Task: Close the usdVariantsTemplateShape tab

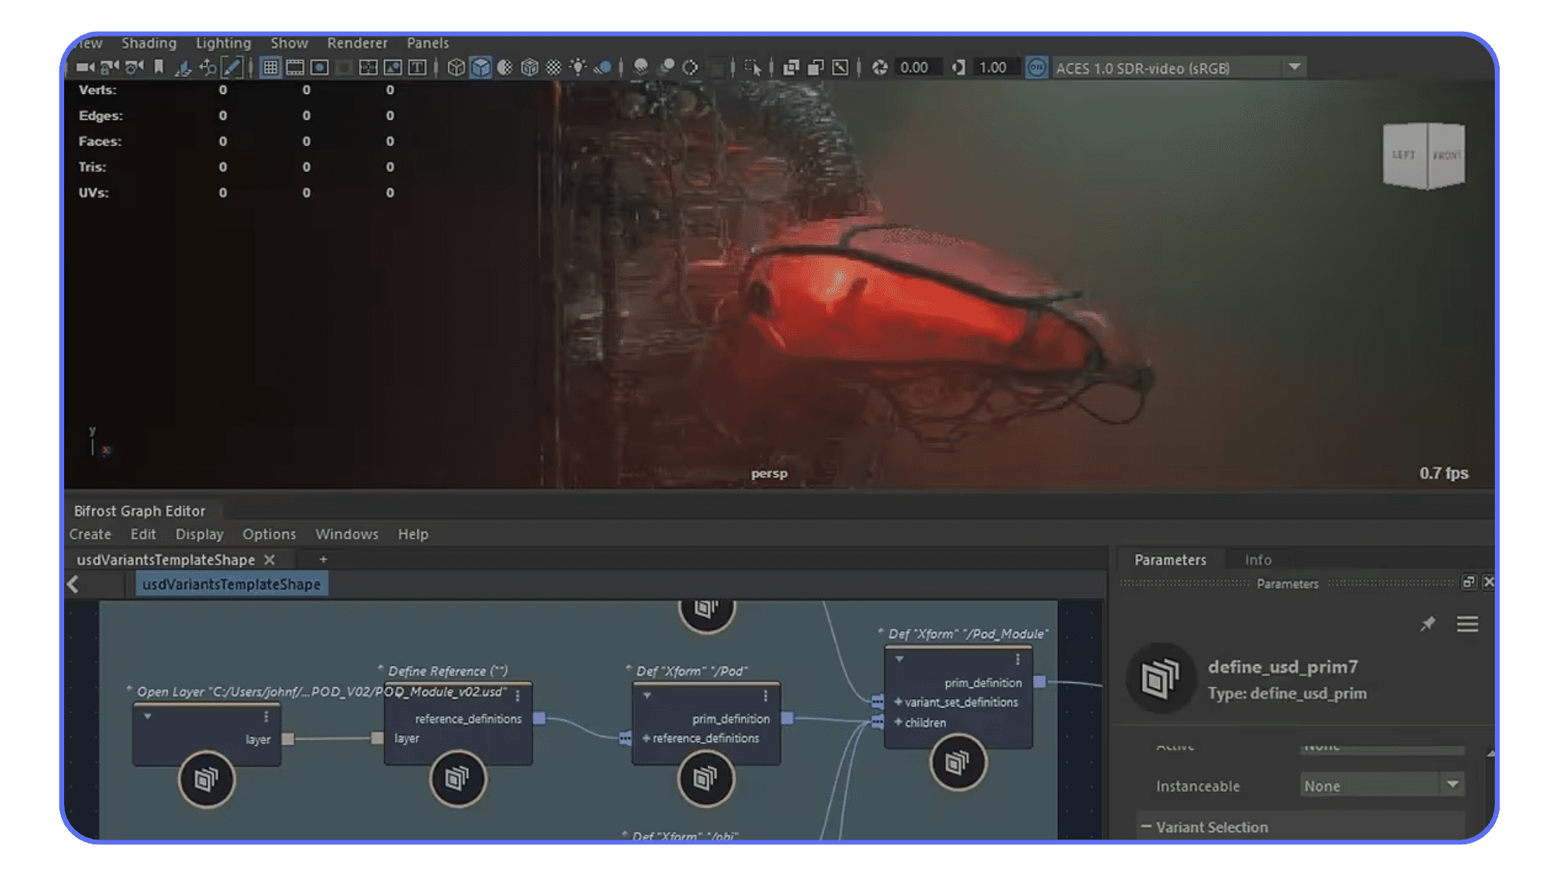Action: (x=270, y=560)
